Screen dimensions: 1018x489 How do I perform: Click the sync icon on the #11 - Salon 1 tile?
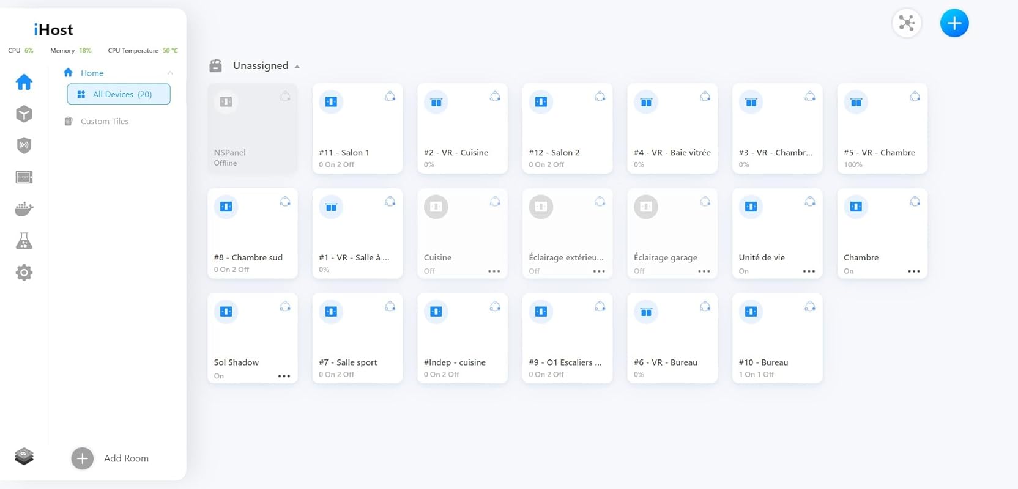pos(390,96)
